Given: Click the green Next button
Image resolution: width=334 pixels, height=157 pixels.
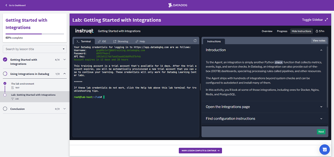Looking at the screenshot, I should (321, 132).
